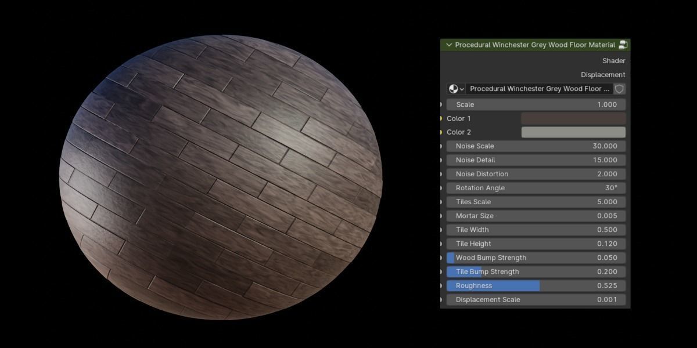Click the Tiles Scale field

click(x=536, y=202)
